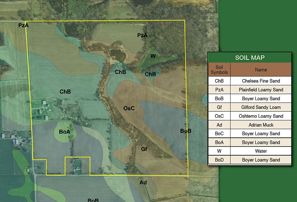
Task: Click the PzA map label in north field
Action: pyautogui.click(x=142, y=35)
